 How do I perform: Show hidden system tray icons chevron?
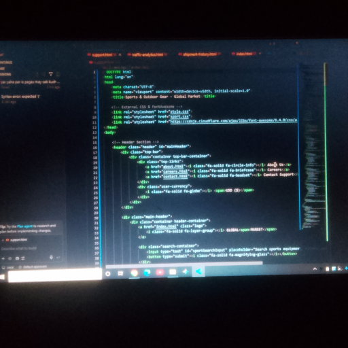click(315, 269)
